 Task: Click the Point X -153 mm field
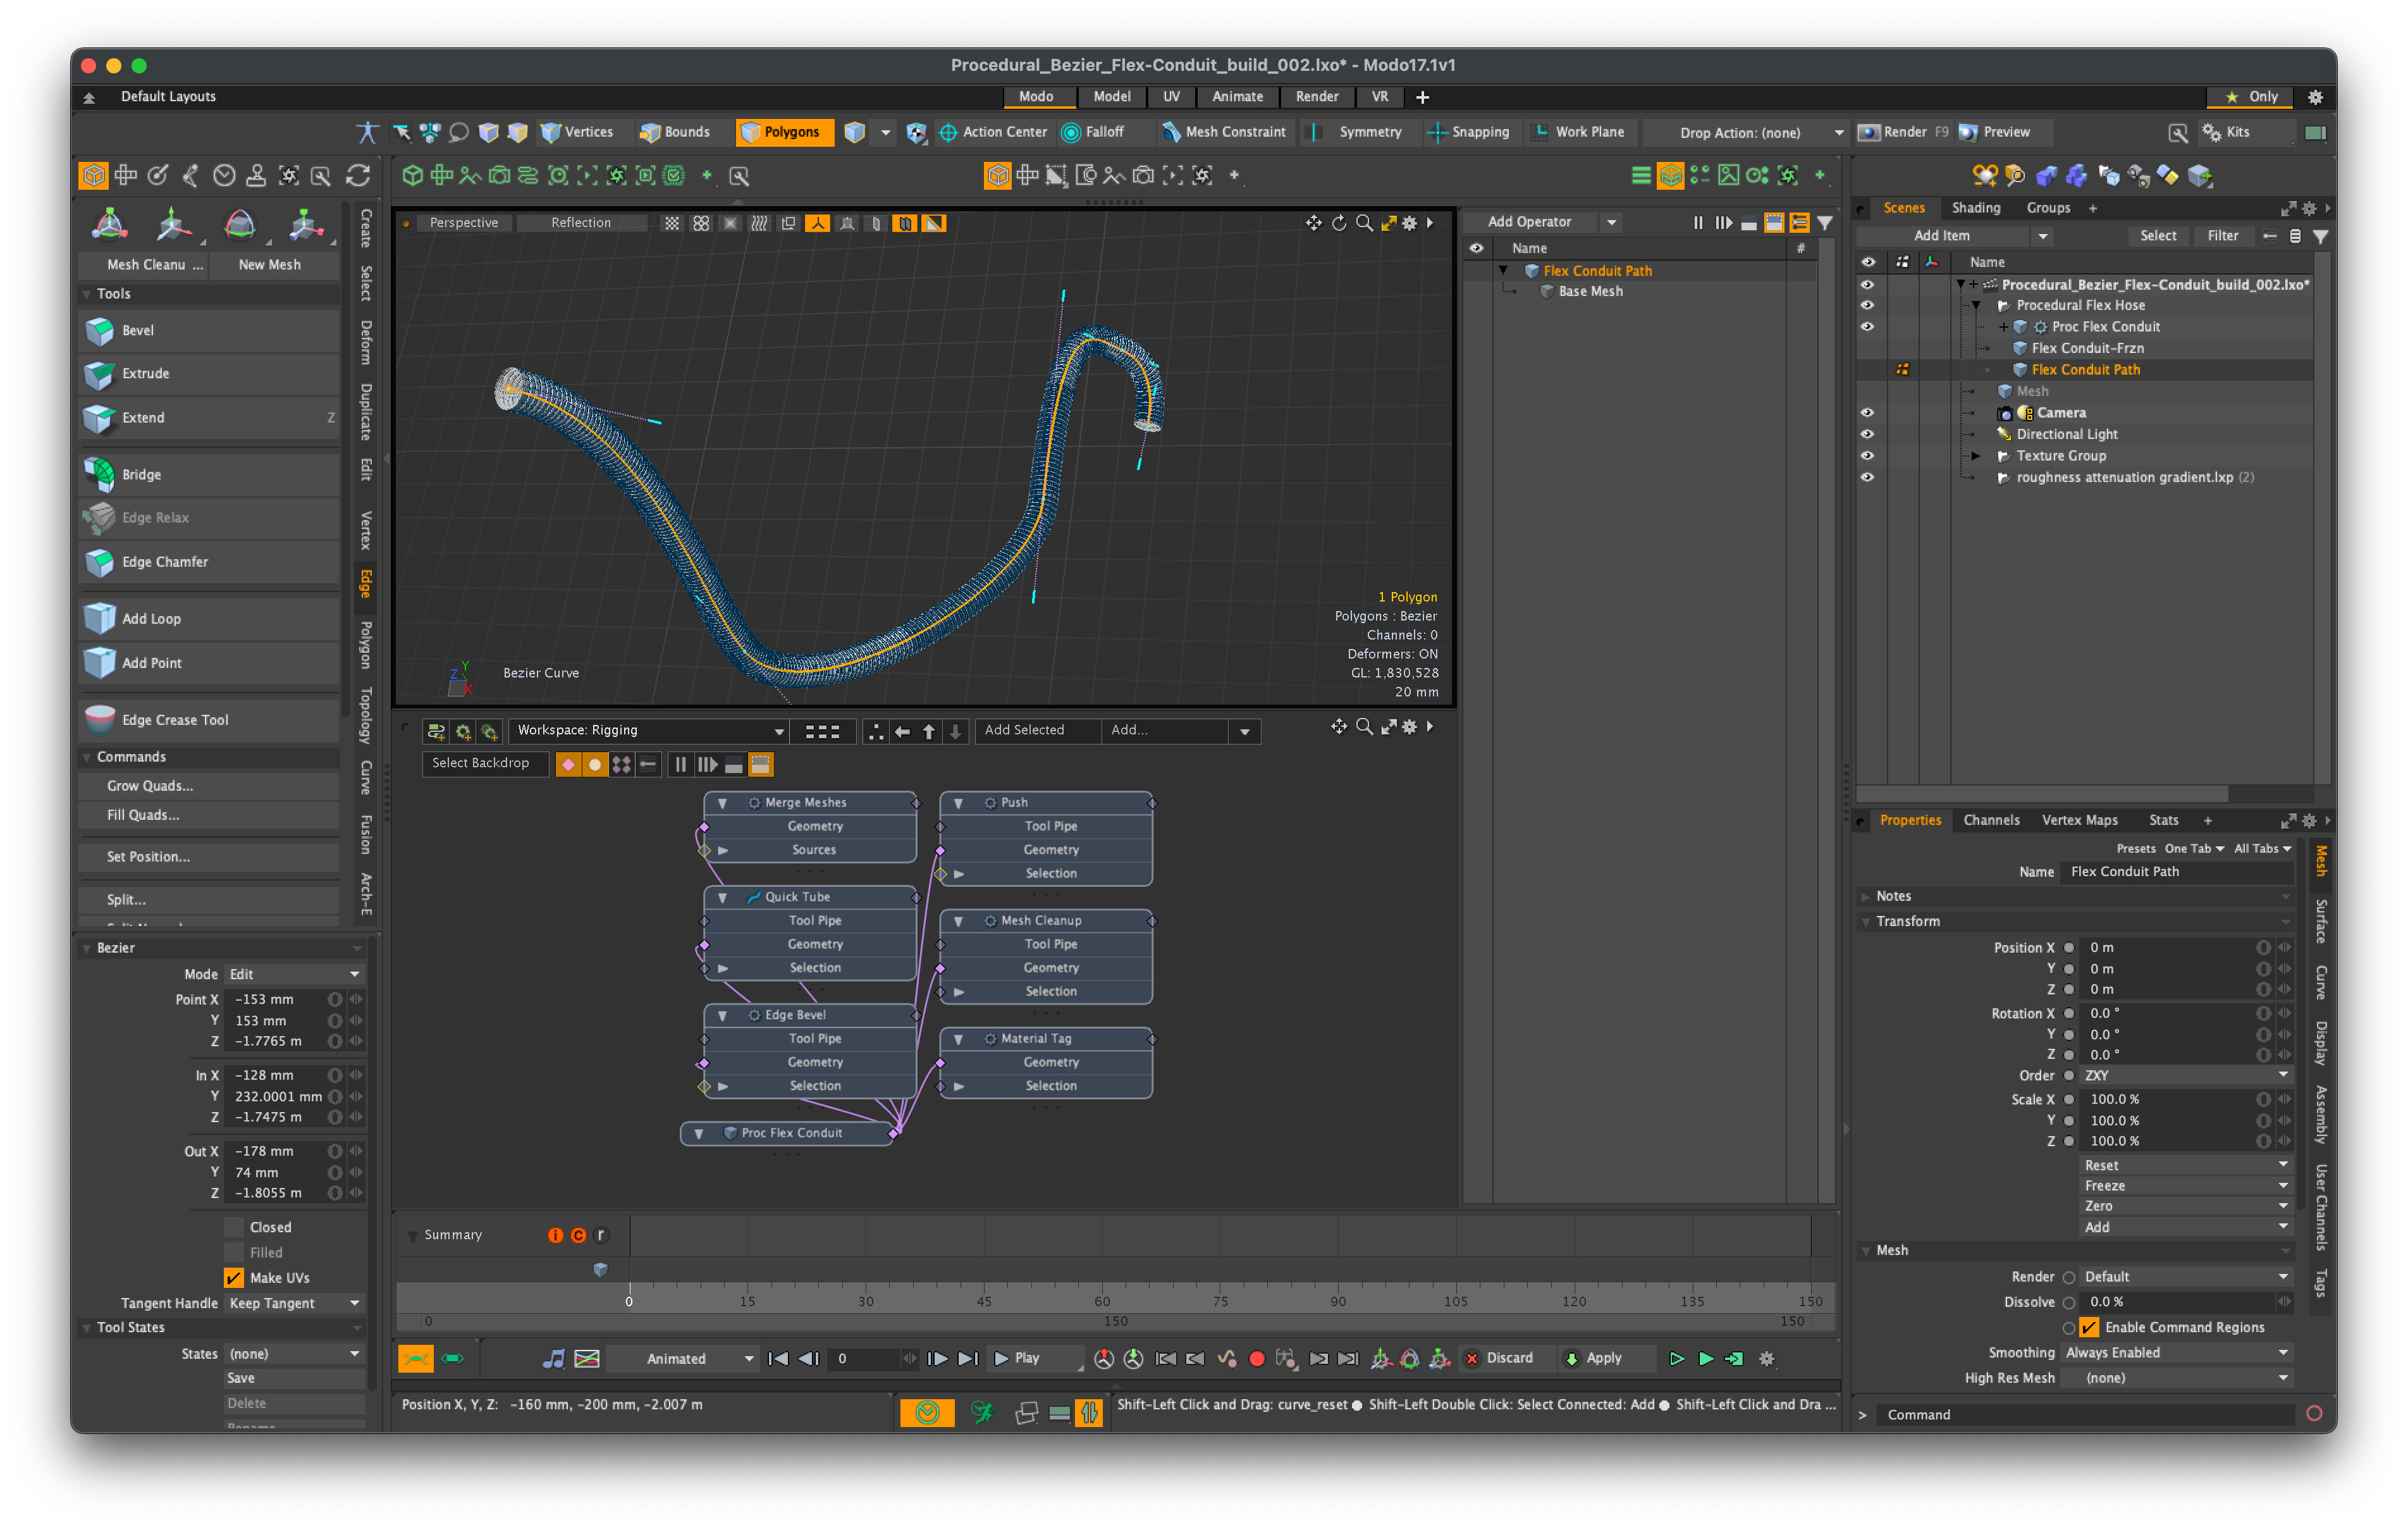pos(276,999)
